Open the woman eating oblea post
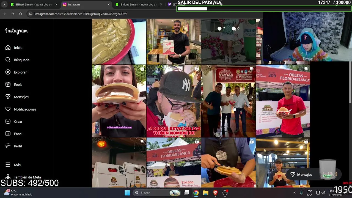 (119, 101)
